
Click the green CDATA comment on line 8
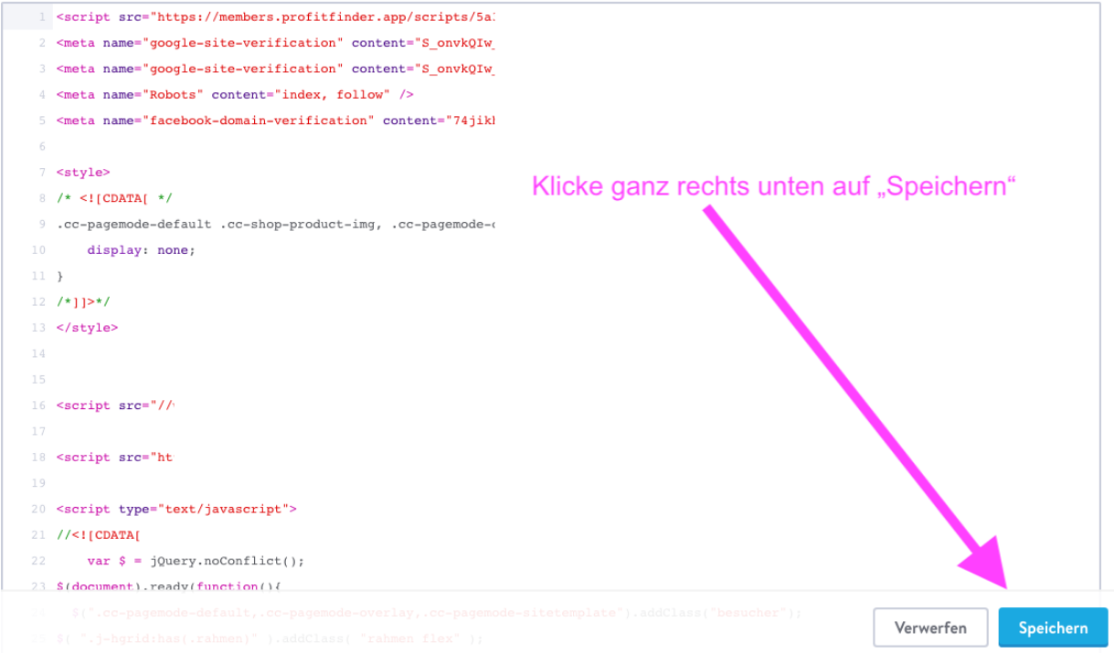pos(113,198)
